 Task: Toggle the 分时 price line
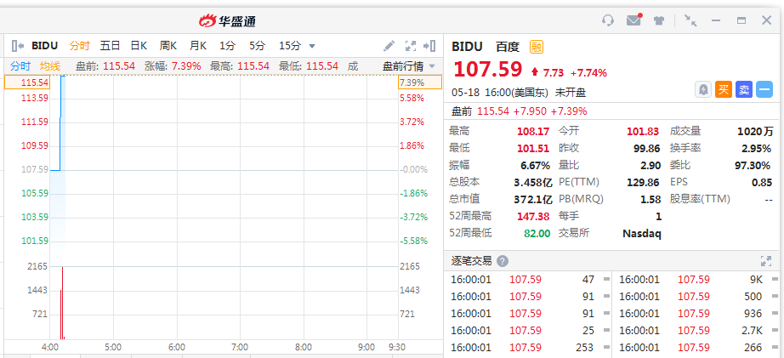(20, 66)
